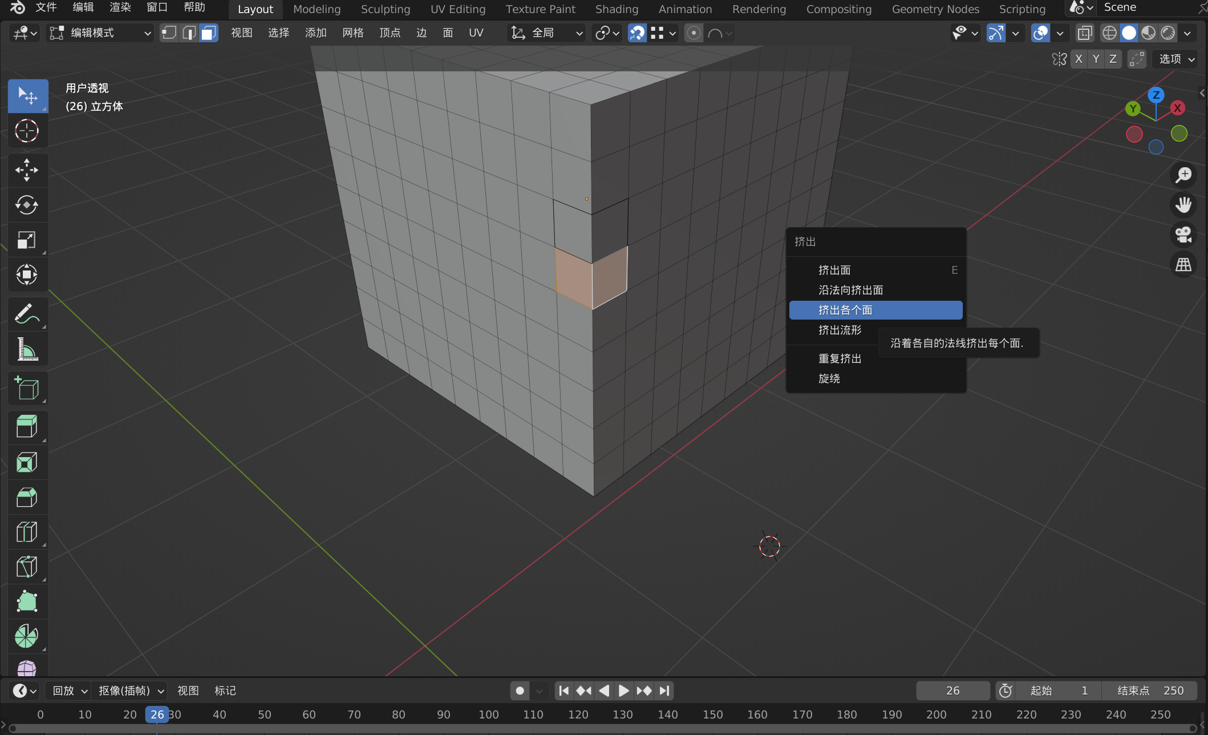Select the Extrude Region tool
Screen dimensions: 1208x735
coord(27,427)
